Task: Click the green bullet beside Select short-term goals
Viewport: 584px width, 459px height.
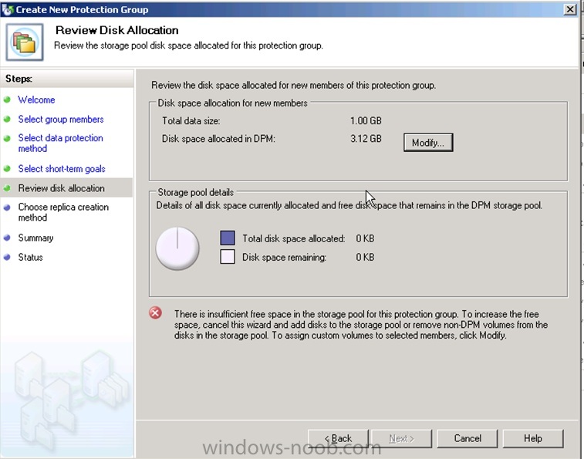Action: pyautogui.click(x=7, y=169)
